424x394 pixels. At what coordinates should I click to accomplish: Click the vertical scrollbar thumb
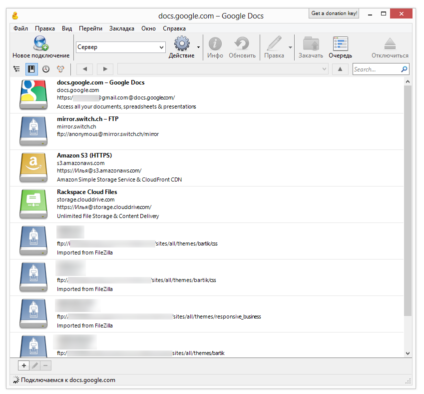408,200
